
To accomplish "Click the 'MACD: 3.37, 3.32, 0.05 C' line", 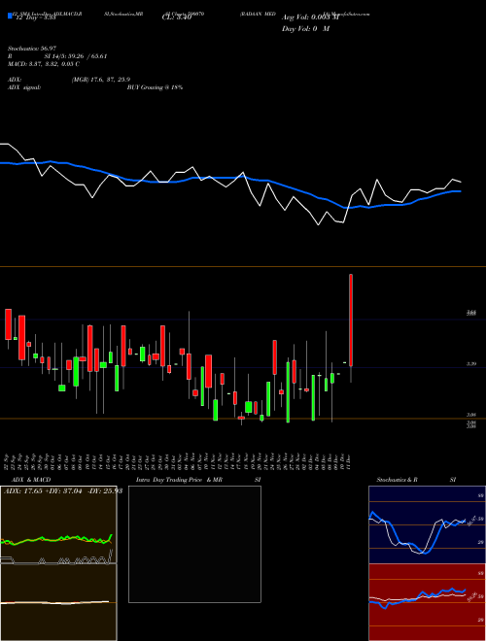I will [x=44, y=64].
